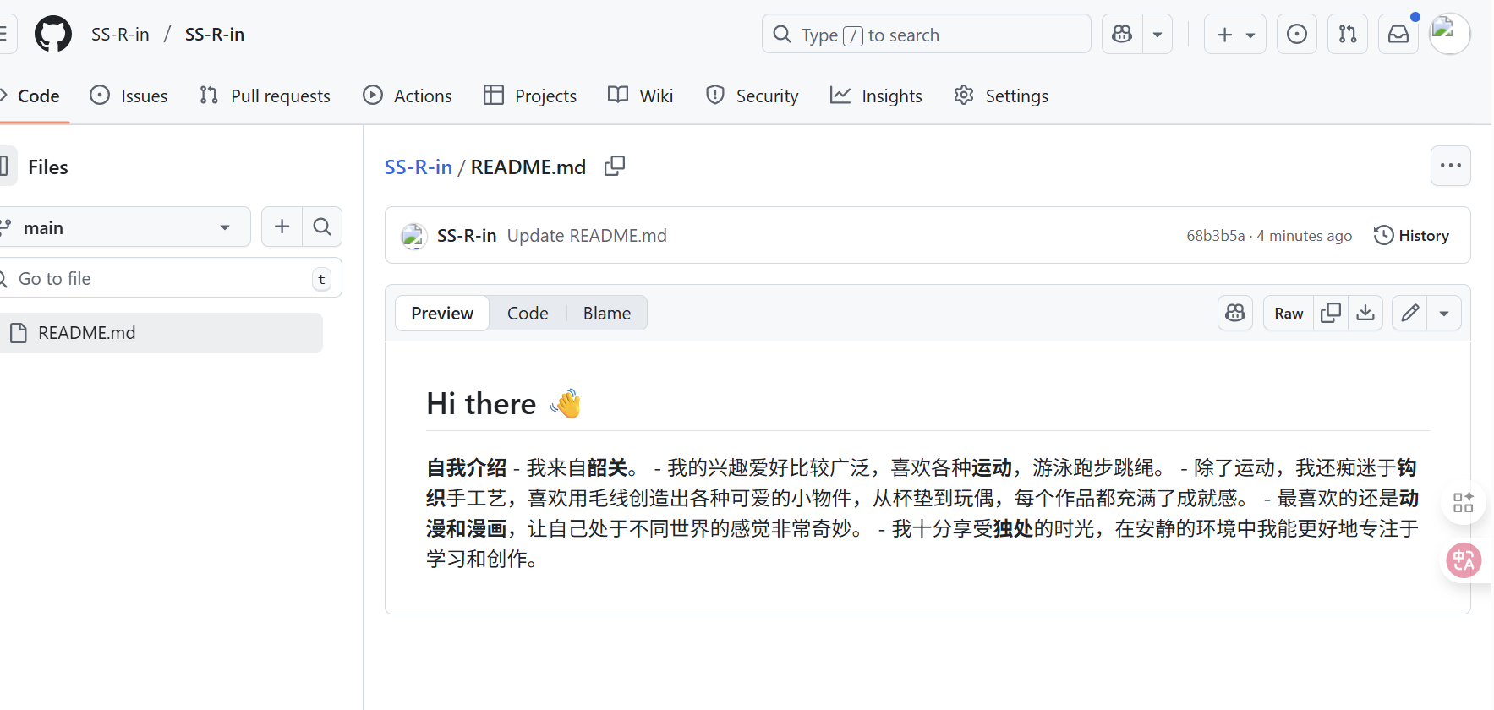Image resolution: width=1494 pixels, height=710 pixels.
Task: Download raw file icon
Action: coord(1365,313)
